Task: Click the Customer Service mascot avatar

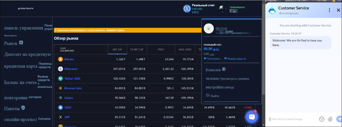Action: (x=272, y=10)
